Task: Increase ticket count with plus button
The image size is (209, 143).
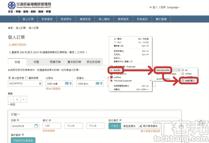Action: pos(24,99)
